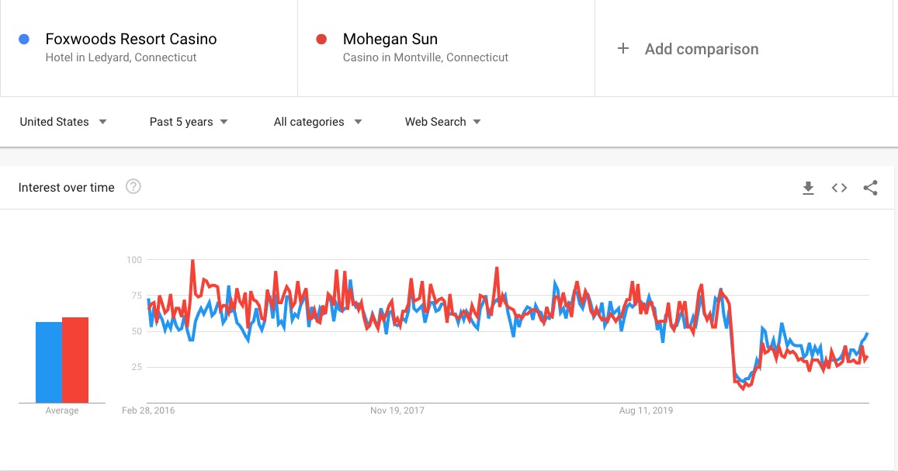This screenshot has width=898, height=471.
Task: Edit the Foxwoods Resort Casino search term
Action: pos(131,39)
